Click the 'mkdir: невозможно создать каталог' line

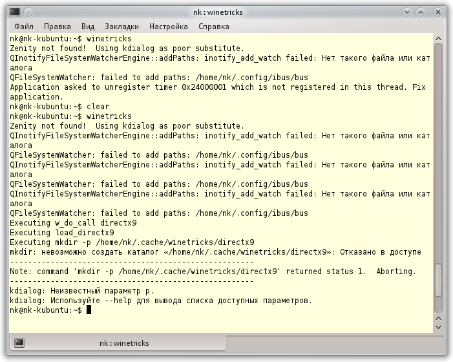pos(216,252)
